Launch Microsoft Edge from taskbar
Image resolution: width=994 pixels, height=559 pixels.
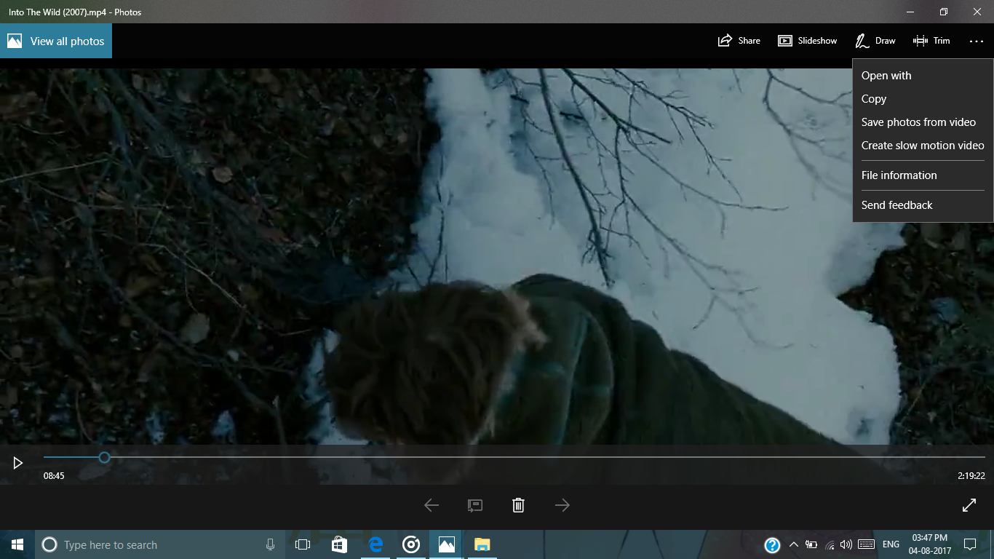click(x=375, y=544)
